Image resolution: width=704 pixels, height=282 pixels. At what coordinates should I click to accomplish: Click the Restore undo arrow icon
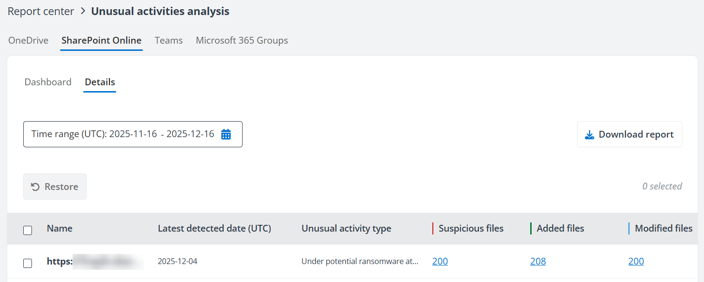coord(35,187)
